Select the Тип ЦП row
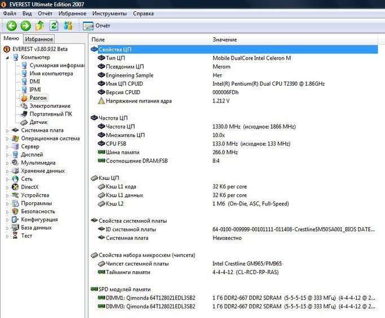 click(234, 58)
